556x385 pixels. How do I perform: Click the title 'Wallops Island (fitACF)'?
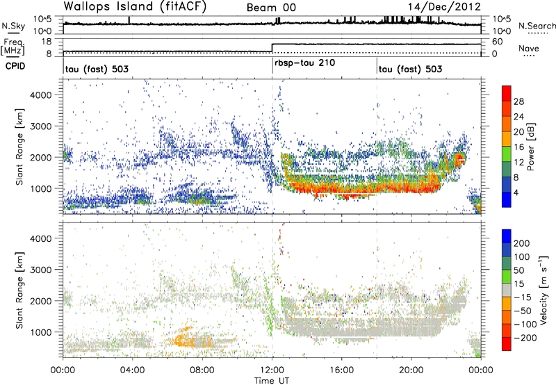[x=135, y=7]
